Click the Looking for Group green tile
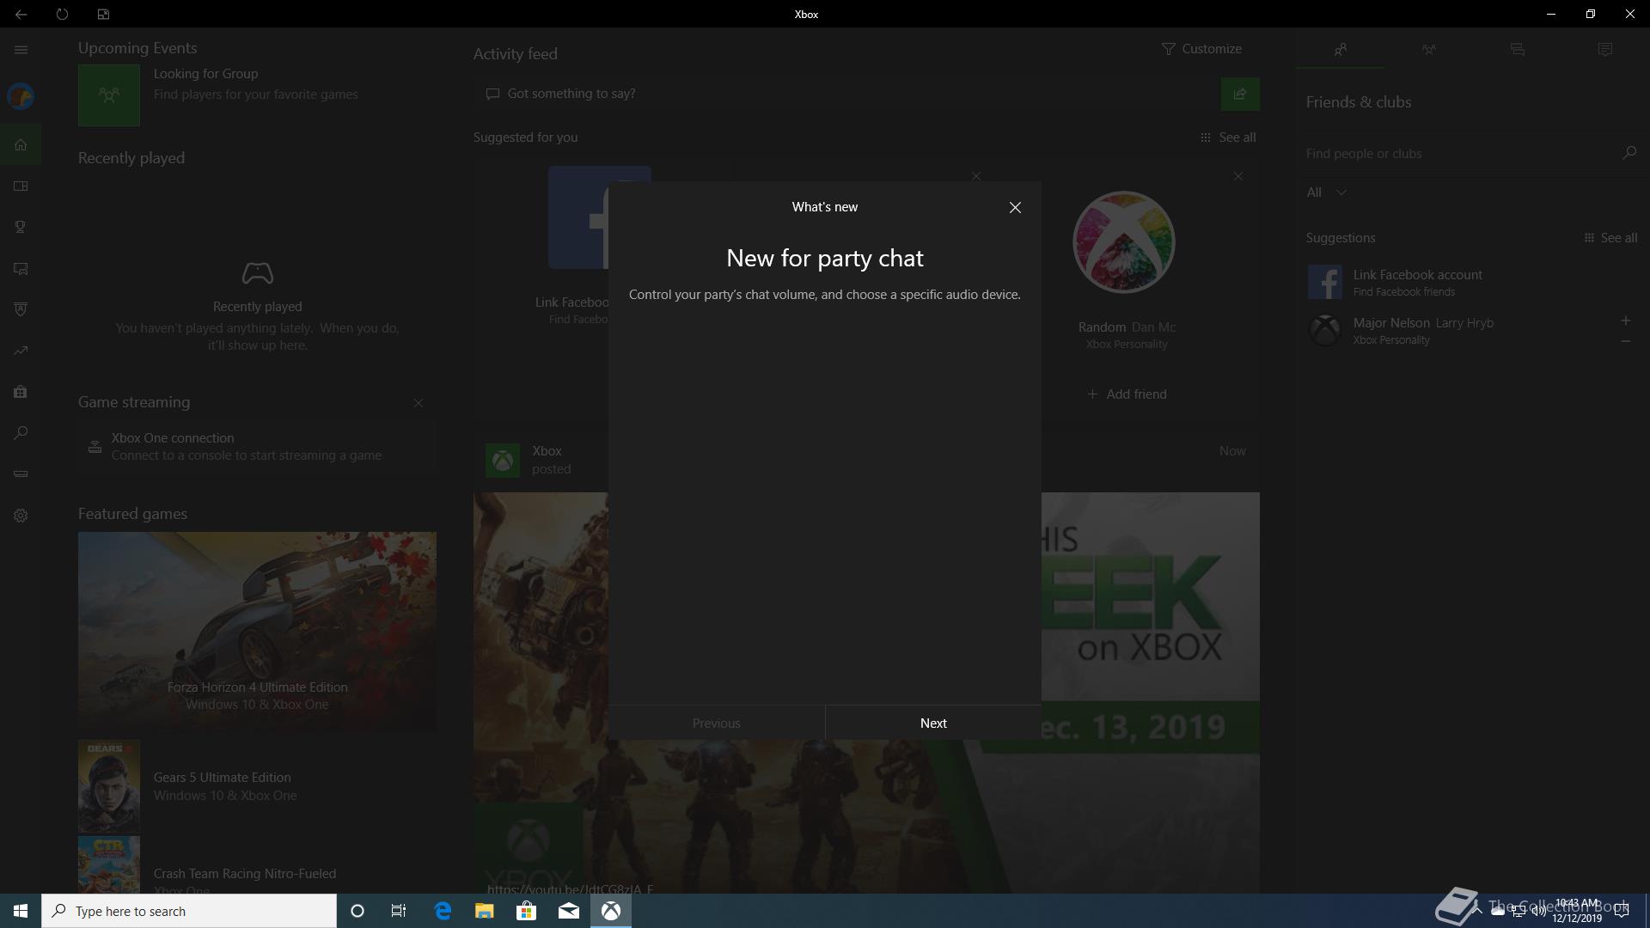 (109, 95)
